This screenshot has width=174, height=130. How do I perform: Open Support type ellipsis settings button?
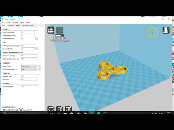[39, 66]
